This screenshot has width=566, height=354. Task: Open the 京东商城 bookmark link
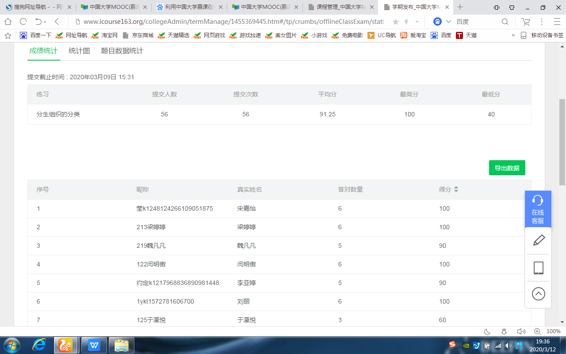tap(138, 35)
